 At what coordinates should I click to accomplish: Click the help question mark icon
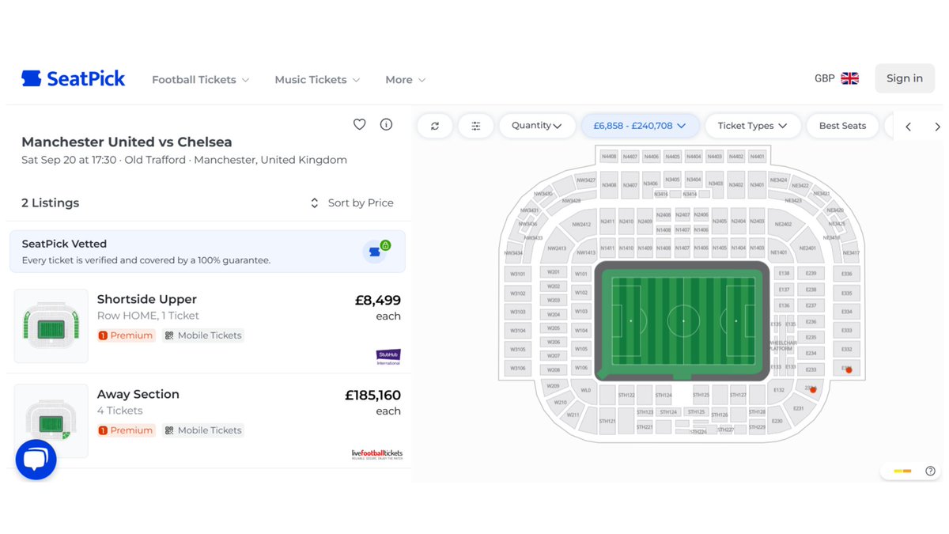(930, 471)
